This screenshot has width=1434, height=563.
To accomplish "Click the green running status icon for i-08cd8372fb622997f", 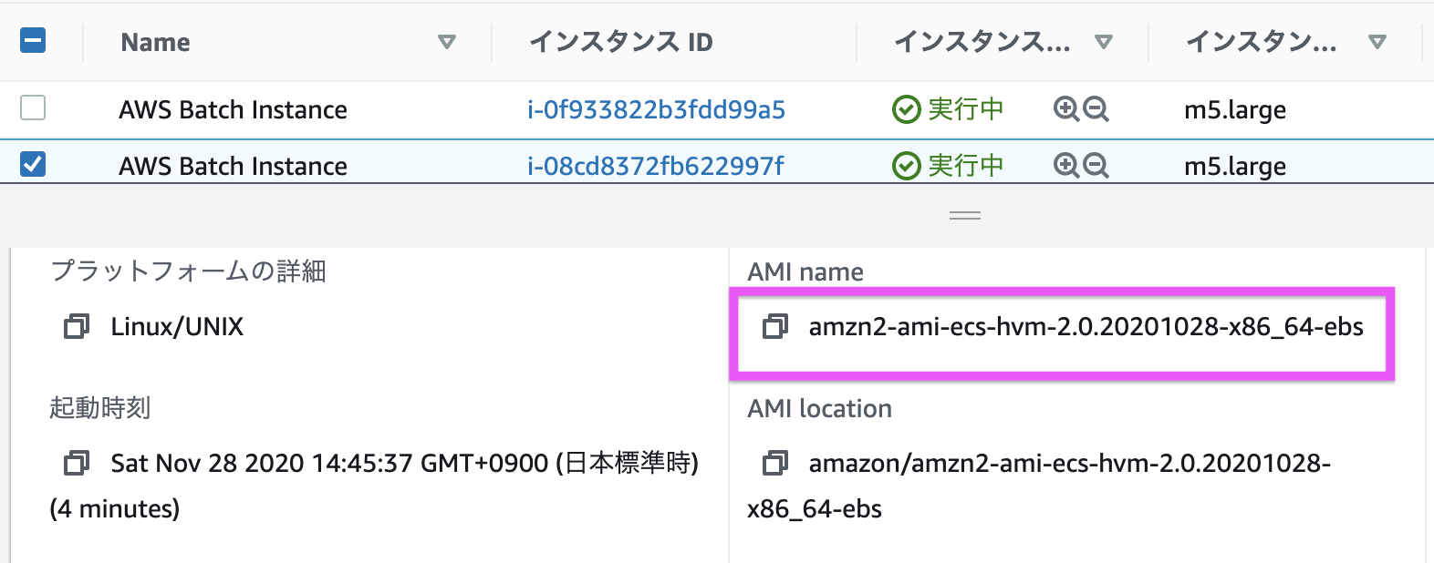I will [x=906, y=165].
